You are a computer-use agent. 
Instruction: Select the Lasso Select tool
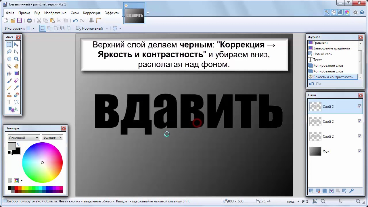point(9,52)
